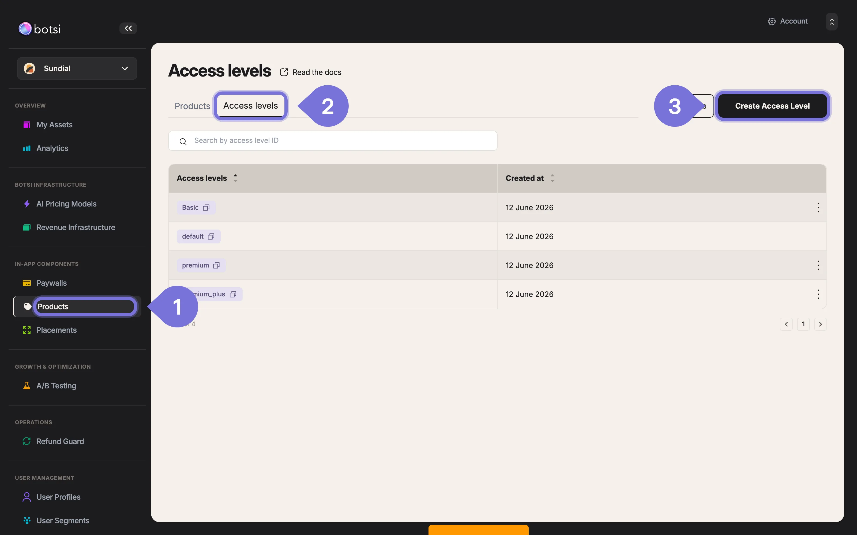Open A/B Testing
This screenshot has height=535, width=857.
tap(56, 386)
